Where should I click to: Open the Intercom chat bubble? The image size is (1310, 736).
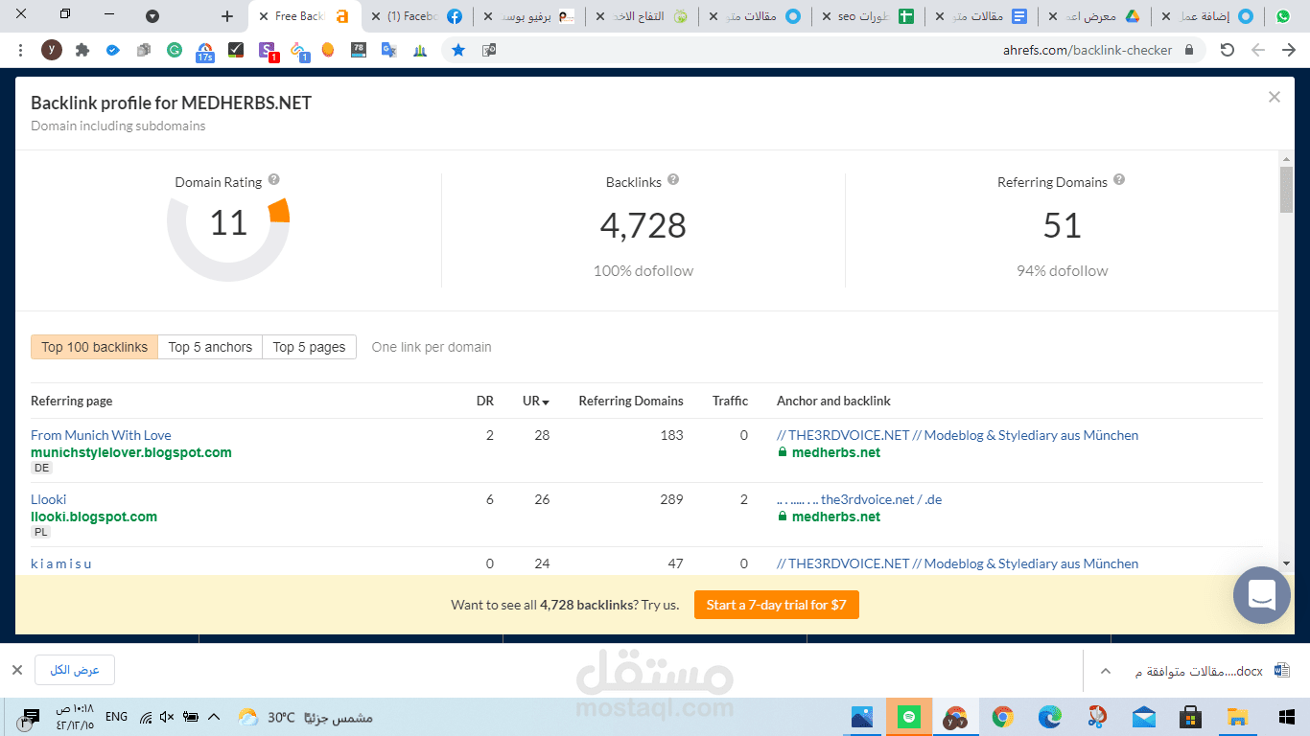coord(1261,595)
